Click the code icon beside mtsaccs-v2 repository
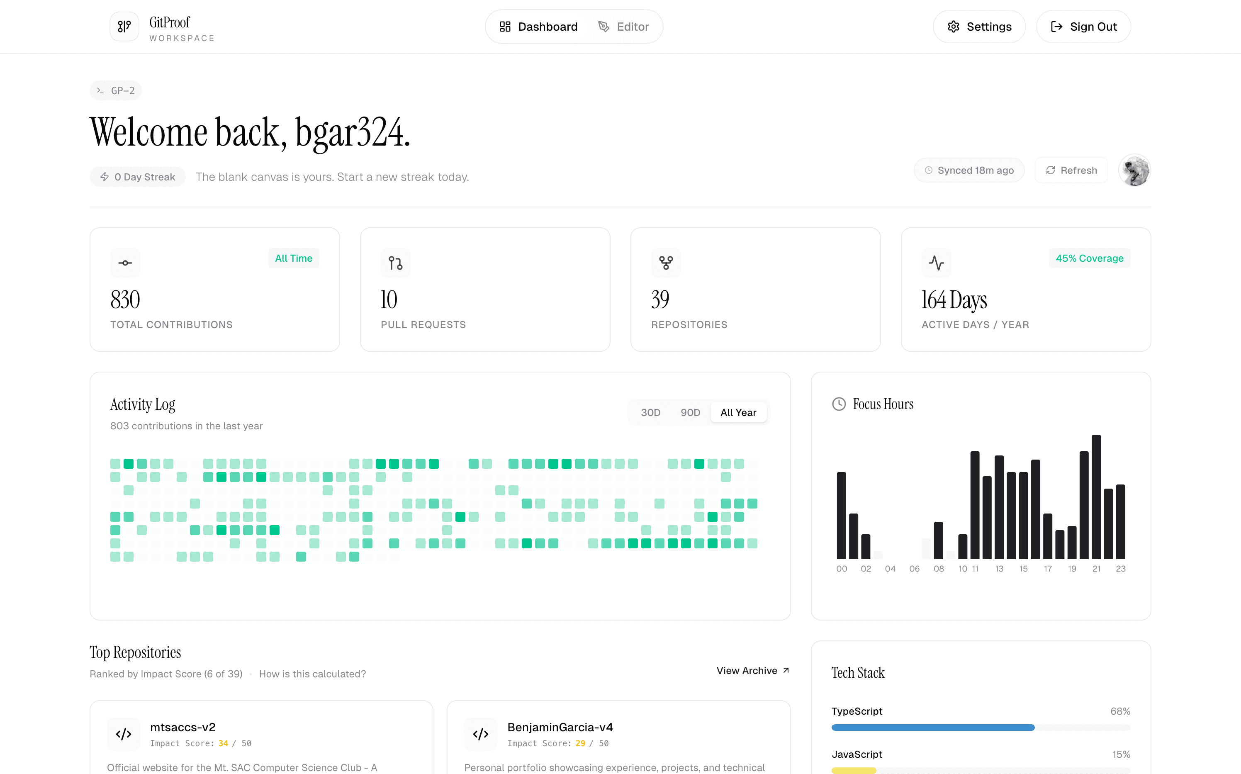 (123, 734)
